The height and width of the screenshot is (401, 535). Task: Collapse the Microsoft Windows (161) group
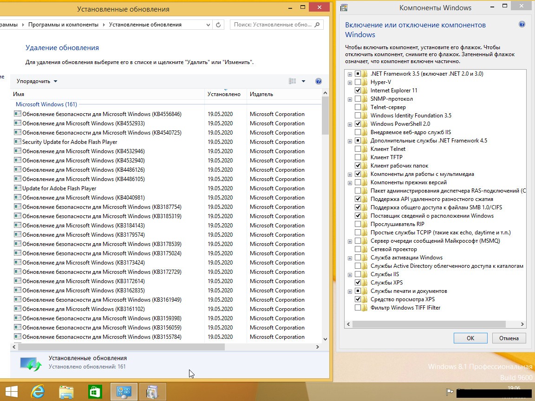[46, 104]
